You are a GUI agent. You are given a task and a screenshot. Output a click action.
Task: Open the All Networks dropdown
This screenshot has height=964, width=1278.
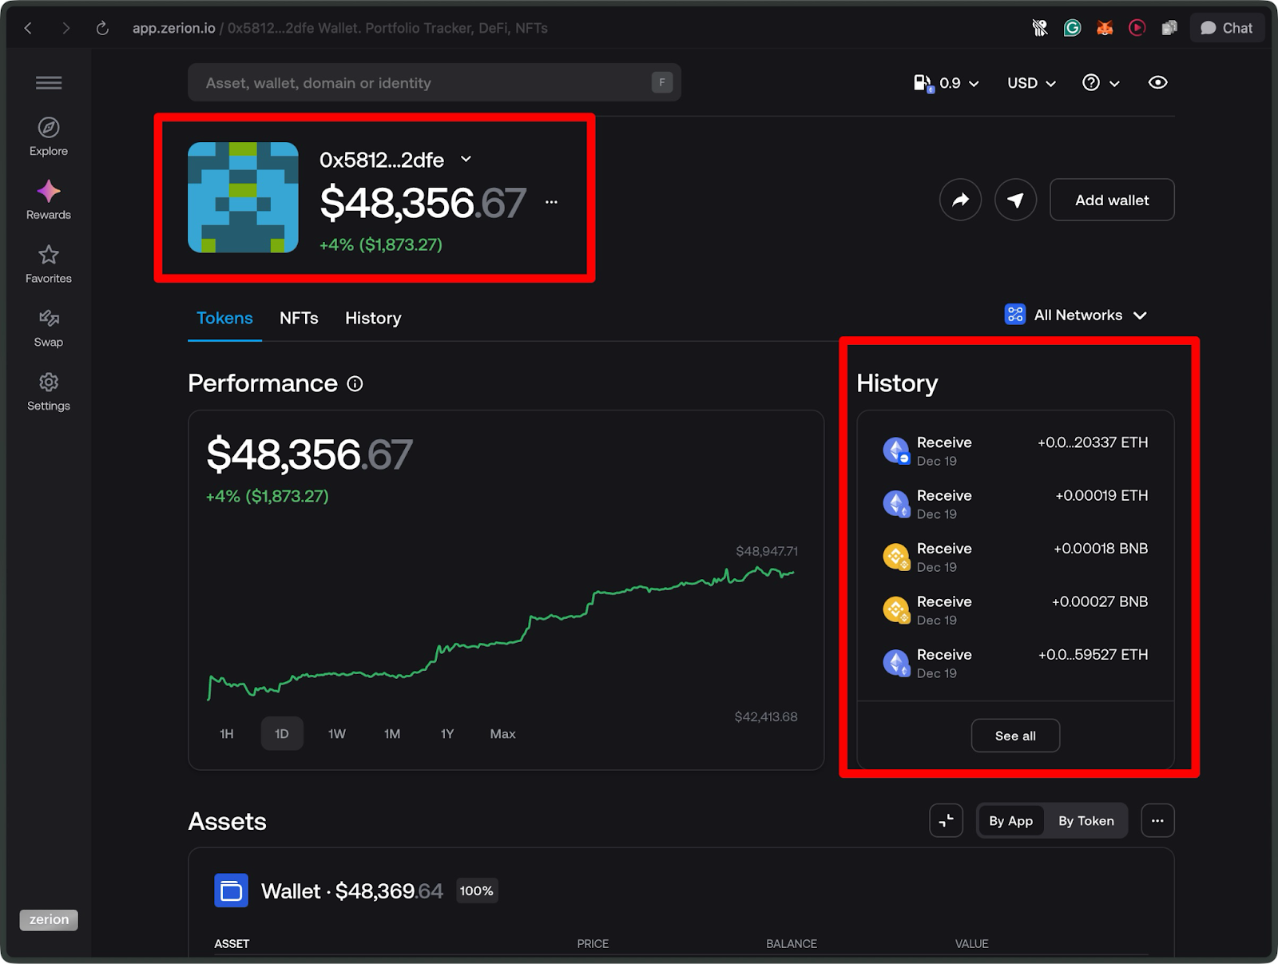pyautogui.click(x=1076, y=315)
